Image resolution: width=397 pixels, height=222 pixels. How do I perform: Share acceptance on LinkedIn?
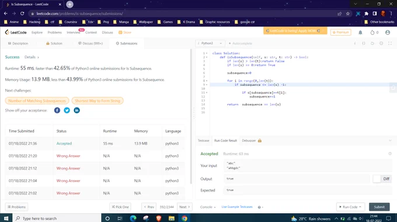(76, 110)
